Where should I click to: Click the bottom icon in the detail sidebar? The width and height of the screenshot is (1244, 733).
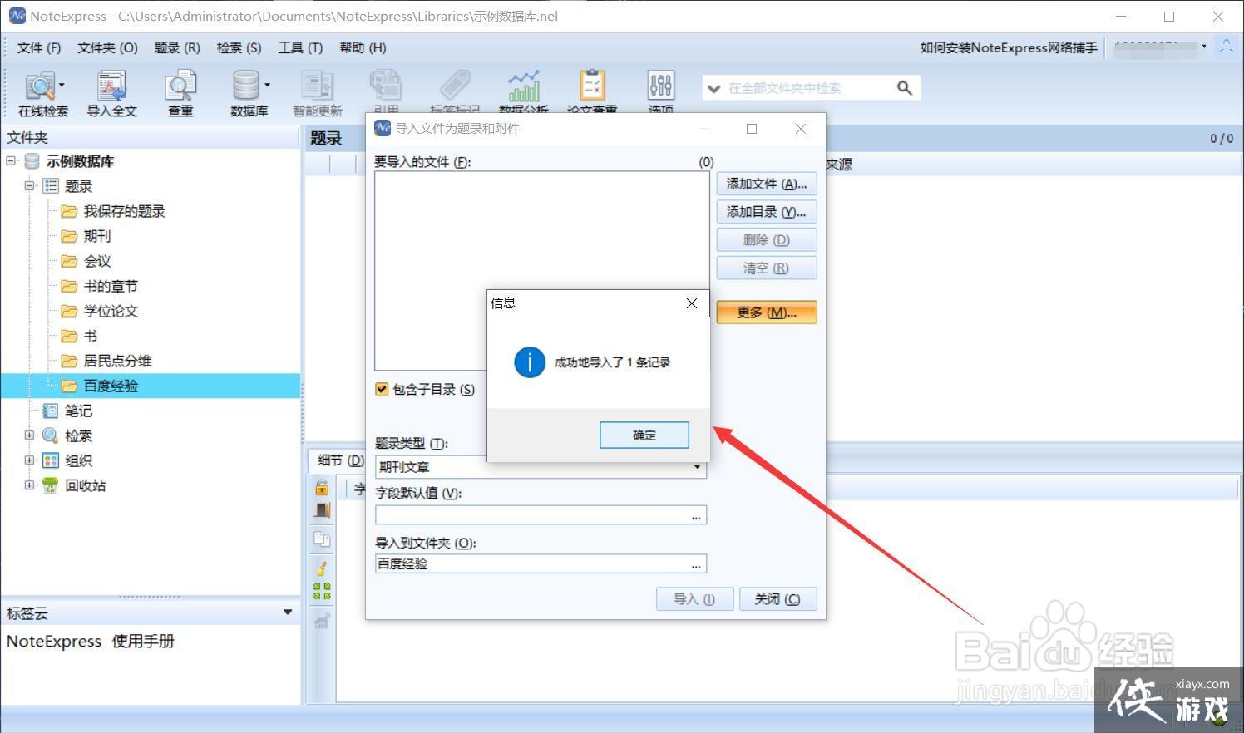(x=322, y=620)
